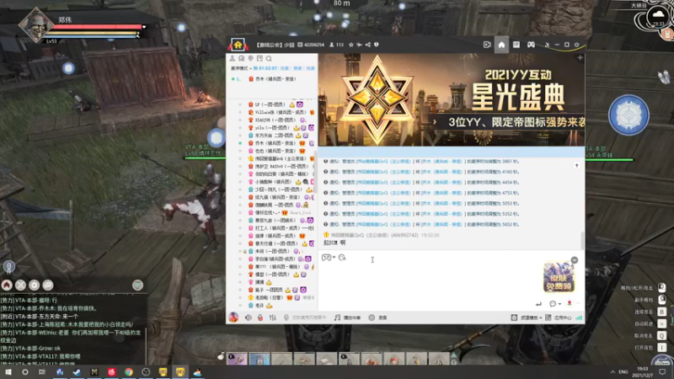Open the channel info exclamation icon
The width and height of the screenshot is (674, 379).
(x=376, y=45)
